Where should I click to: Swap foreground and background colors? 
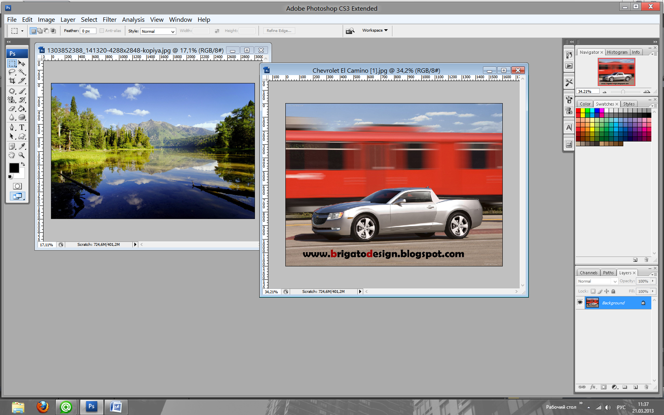click(23, 164)
